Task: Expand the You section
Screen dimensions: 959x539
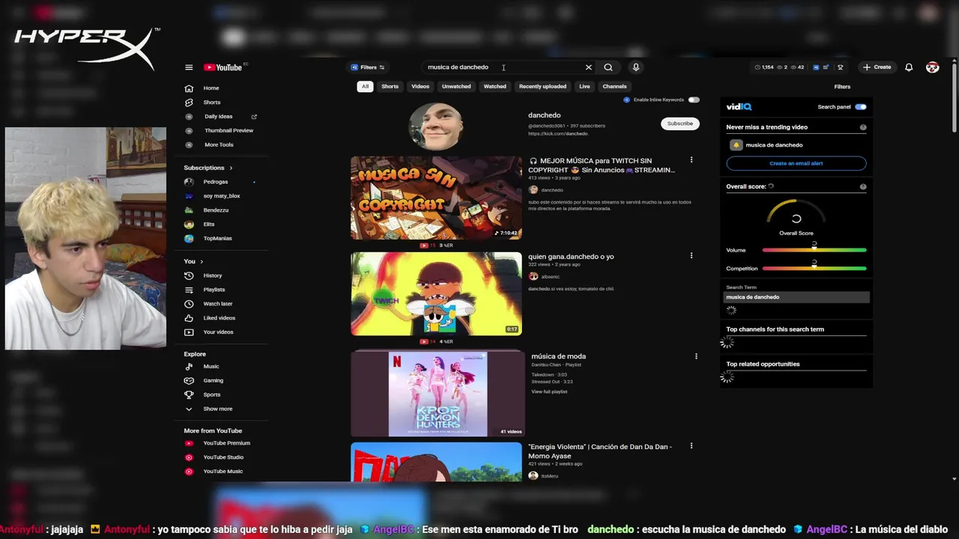Action: coord(193,261)
